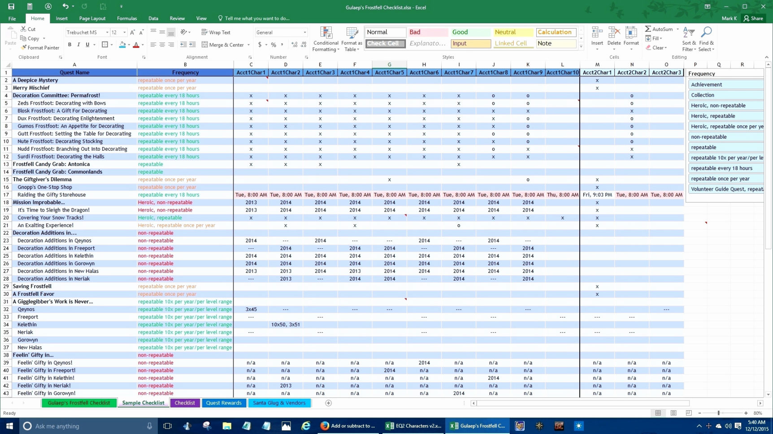This screenshot has height=434, width=773.
Task: Open Sort & Filter
Action: coord(689,39)
